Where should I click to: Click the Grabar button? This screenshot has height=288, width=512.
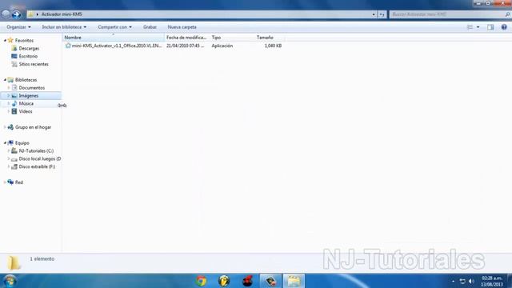point(150,27)
